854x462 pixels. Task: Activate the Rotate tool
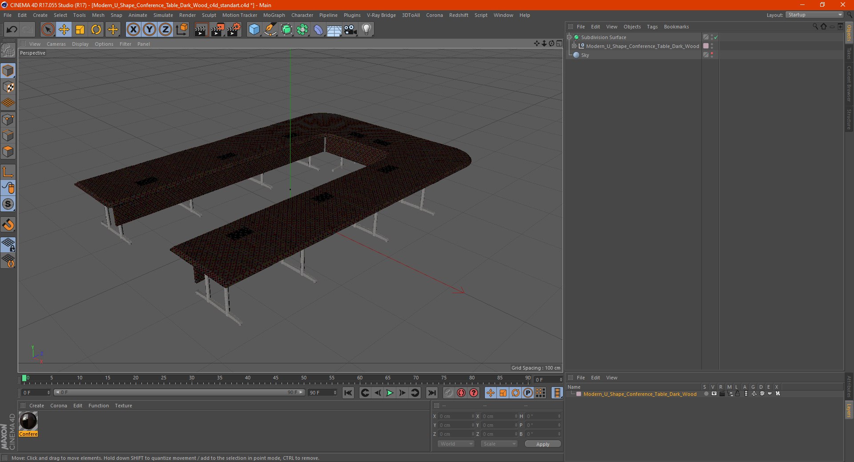click(x=96, y=30)
